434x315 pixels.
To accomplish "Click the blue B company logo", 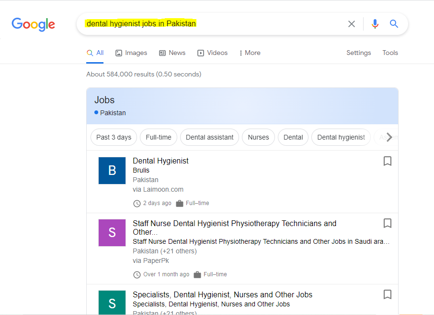I will pos(112,171).
